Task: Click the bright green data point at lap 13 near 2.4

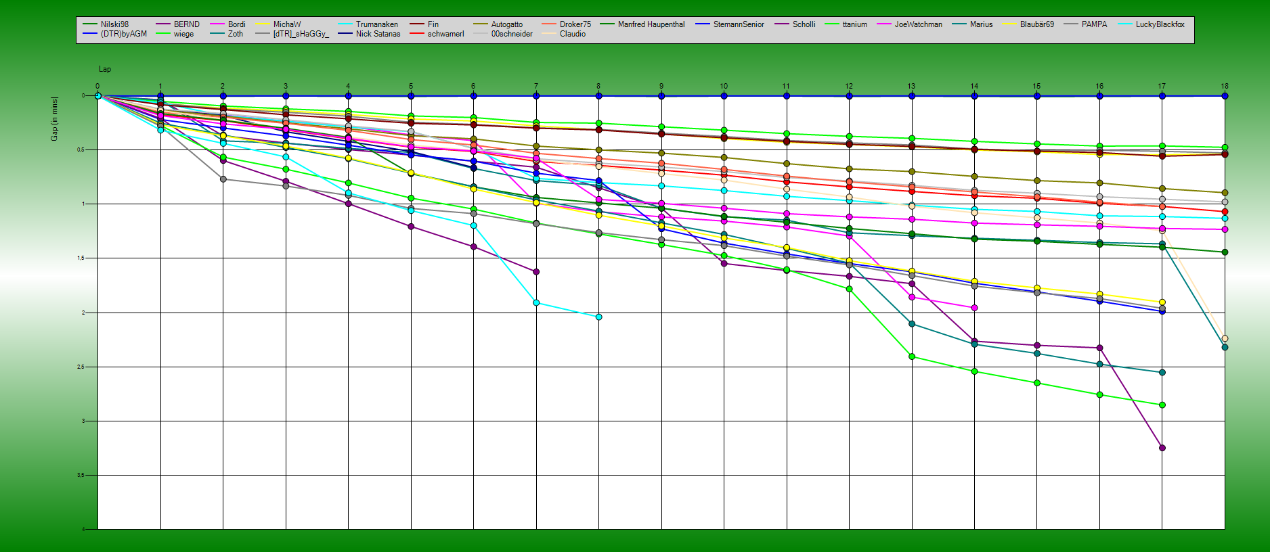Action: coord(912,356)
